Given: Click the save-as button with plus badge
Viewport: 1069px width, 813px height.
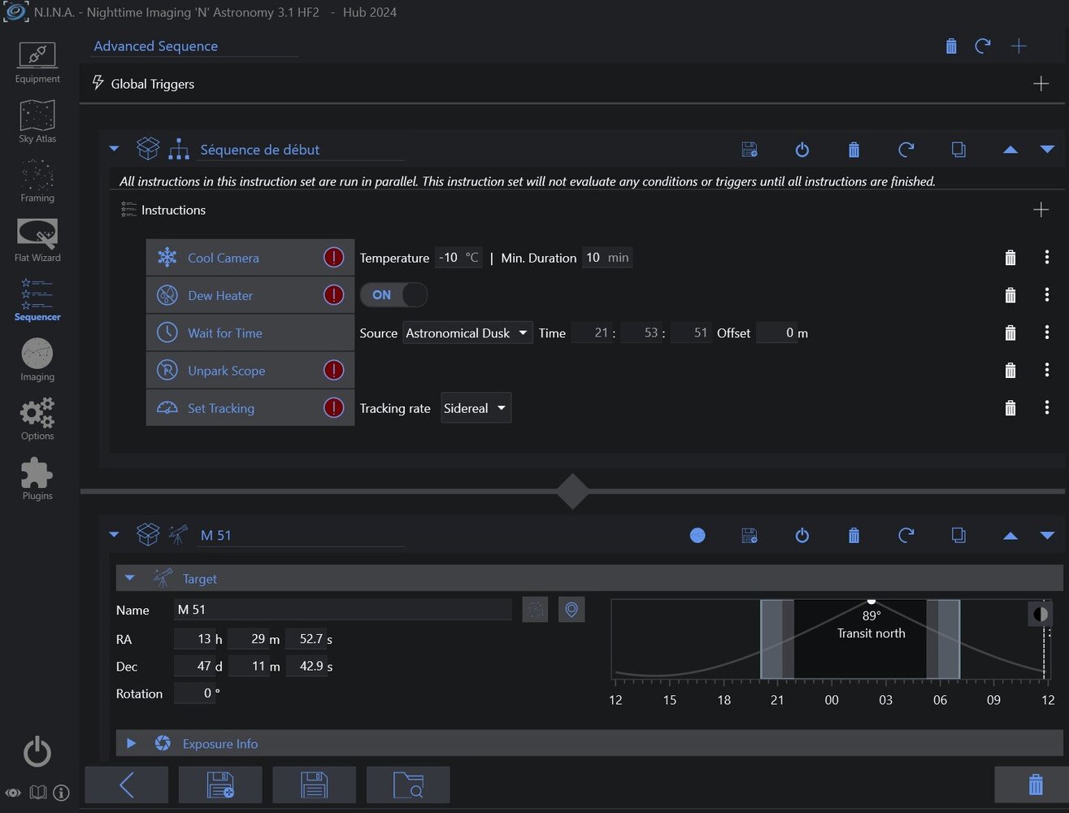Looking at the screenshot, I should pyautogui.click(x=220, y=785).
